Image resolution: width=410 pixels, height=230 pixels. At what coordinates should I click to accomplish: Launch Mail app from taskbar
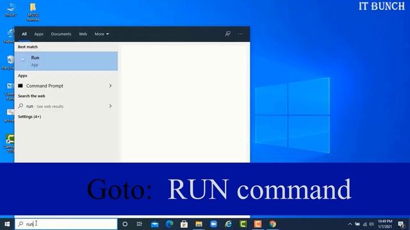coord(155,224)
